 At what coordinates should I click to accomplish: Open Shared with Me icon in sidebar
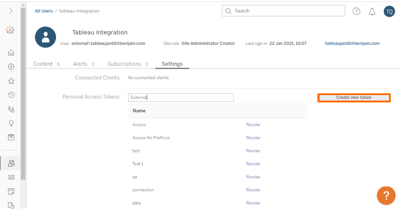pyautogui.click(x=11, y=109)
